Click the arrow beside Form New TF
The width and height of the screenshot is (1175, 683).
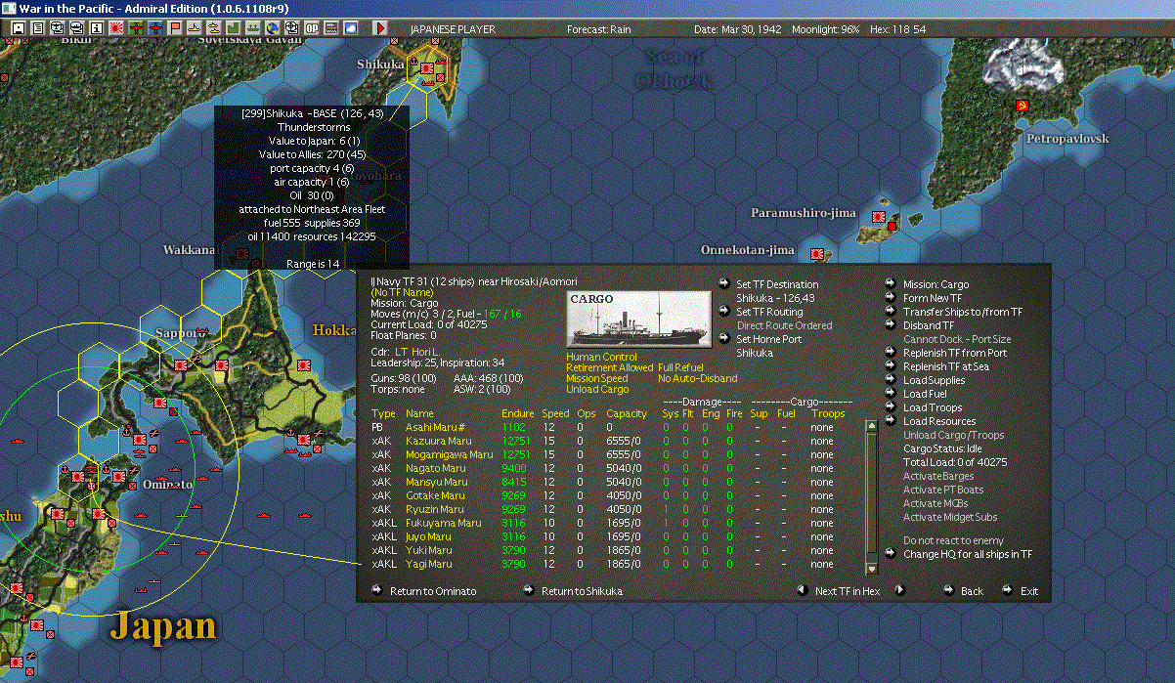click(x=891, y=298)
